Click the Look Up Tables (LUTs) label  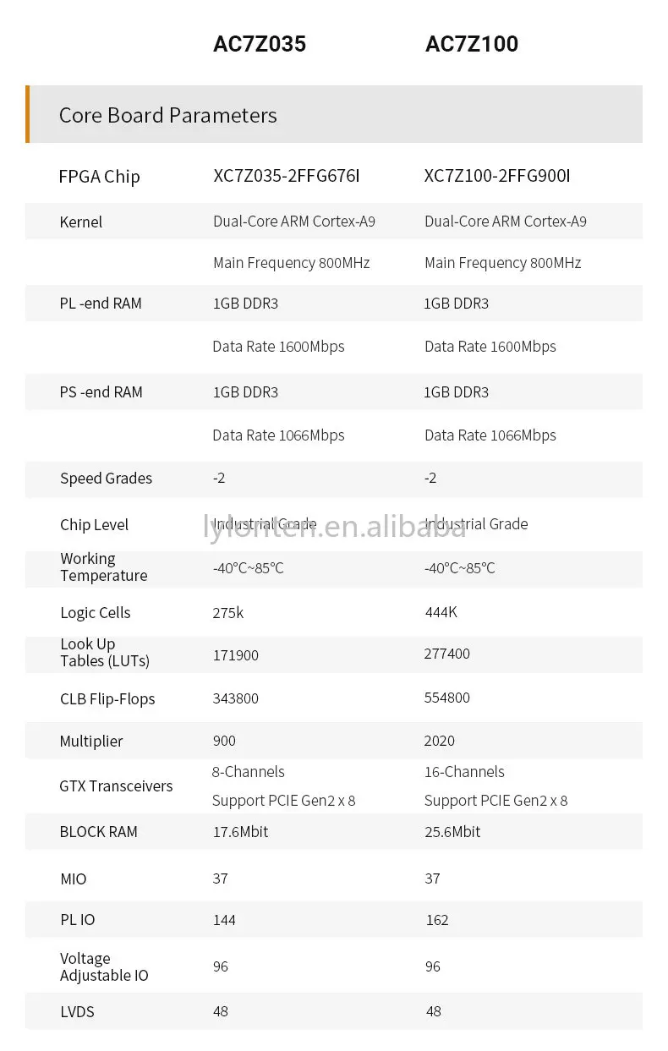tap(104, 653)
